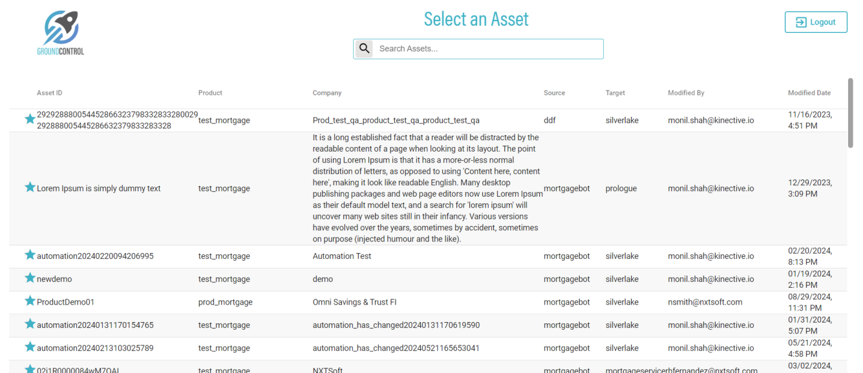This screenshot has width=863, height=373.
Task: Click the Product column header
Action: pos(210,93)
